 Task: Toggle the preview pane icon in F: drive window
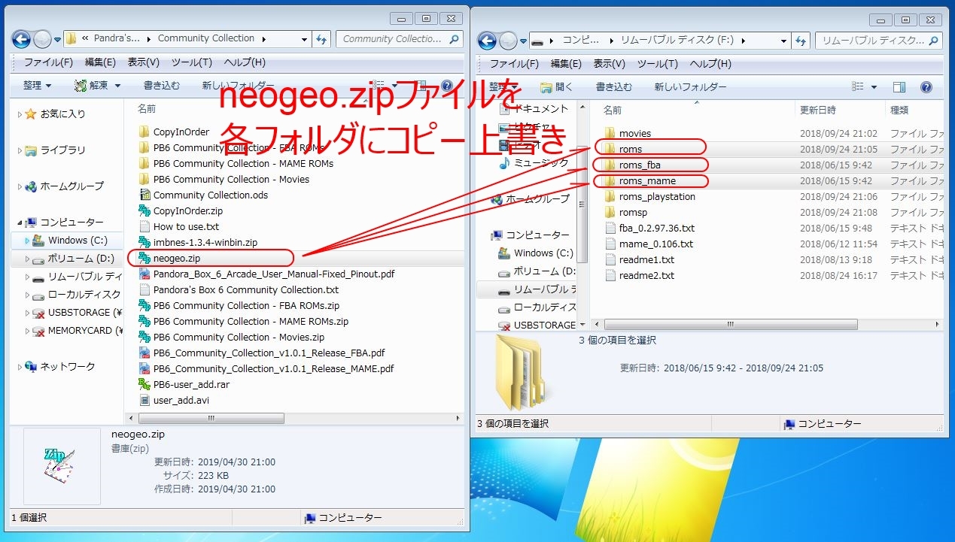pos(899,87)
